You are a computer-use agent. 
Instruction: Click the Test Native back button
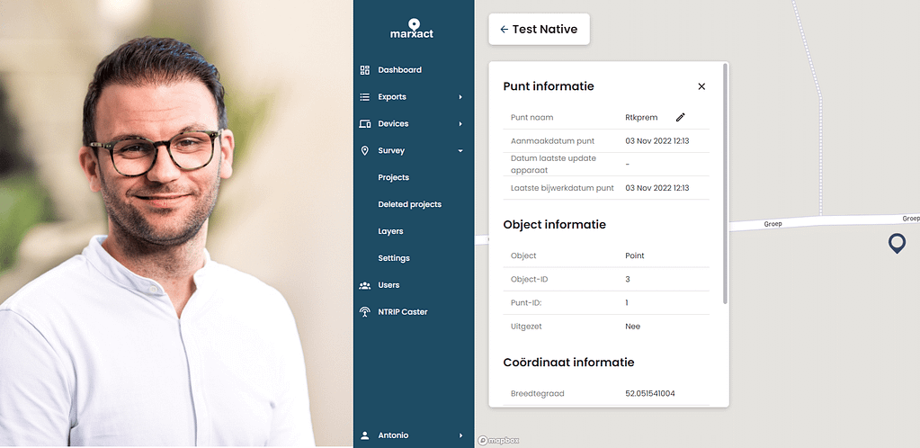pyautogui.click(x=540, y=30)
